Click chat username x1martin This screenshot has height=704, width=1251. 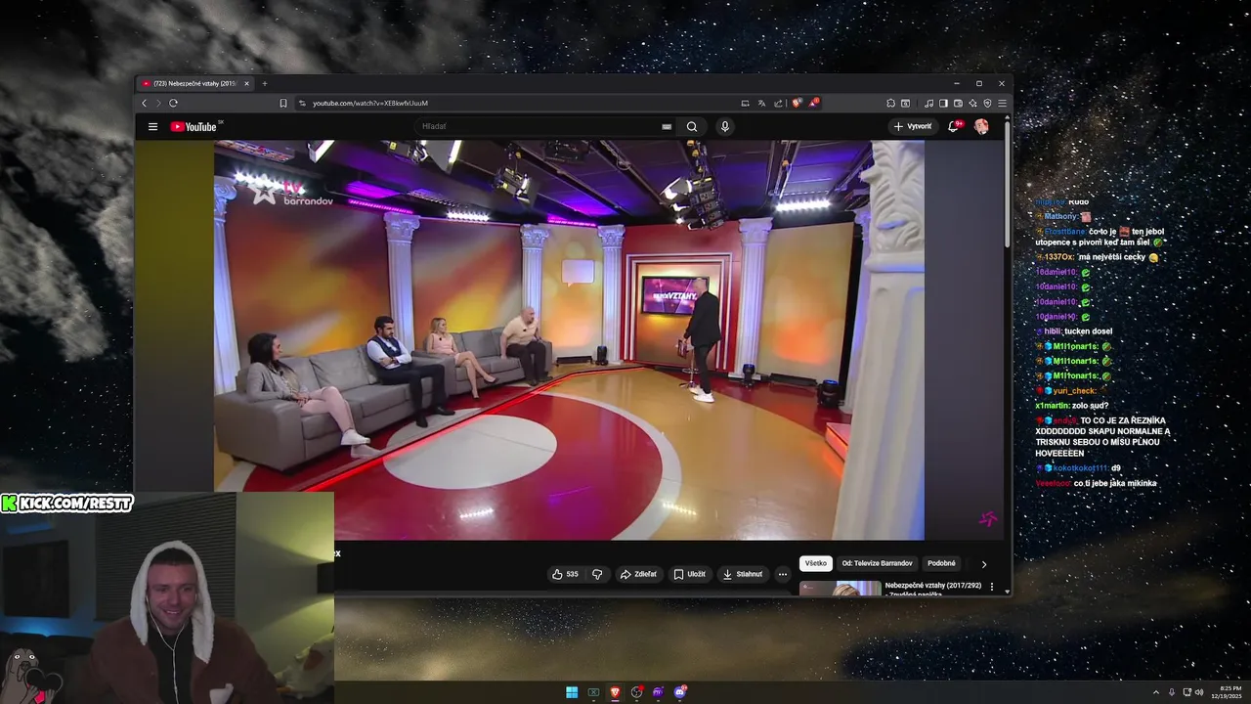click(1053, 405)
